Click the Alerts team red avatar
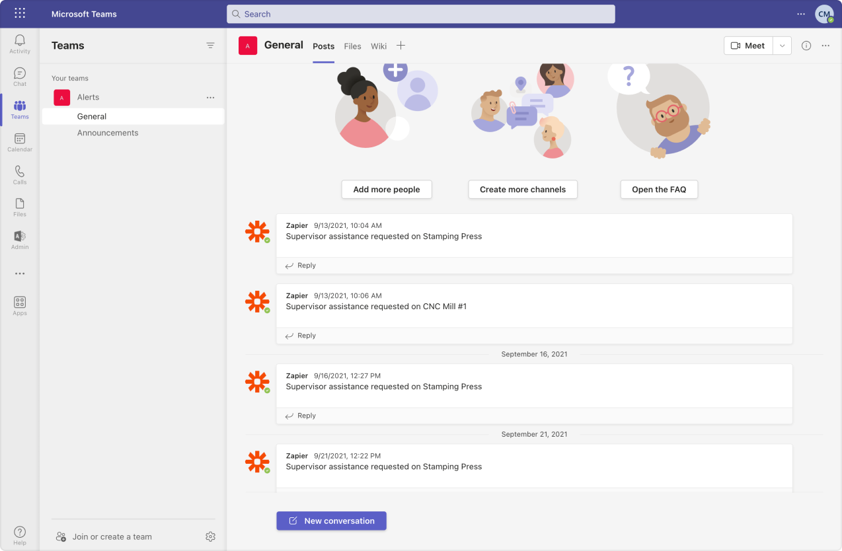 61,98
